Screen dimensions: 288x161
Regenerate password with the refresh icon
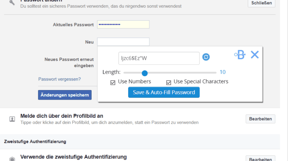pos(206,57)
